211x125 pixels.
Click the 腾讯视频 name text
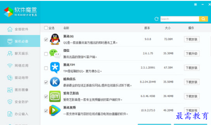click(70, 107)
